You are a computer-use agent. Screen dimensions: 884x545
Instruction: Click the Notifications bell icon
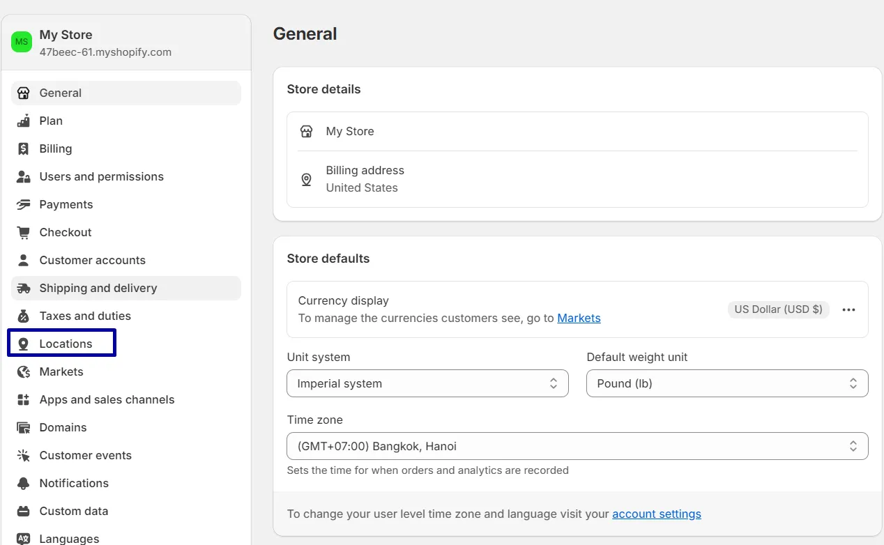pos(24,483)
